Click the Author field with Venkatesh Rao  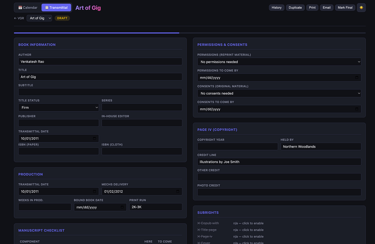tap(100, 62)
